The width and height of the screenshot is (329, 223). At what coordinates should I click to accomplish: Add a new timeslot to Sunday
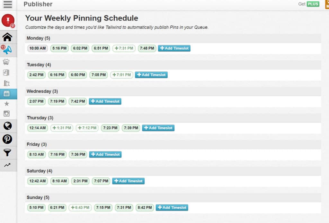pyautogui.click(x=172, y=208)
